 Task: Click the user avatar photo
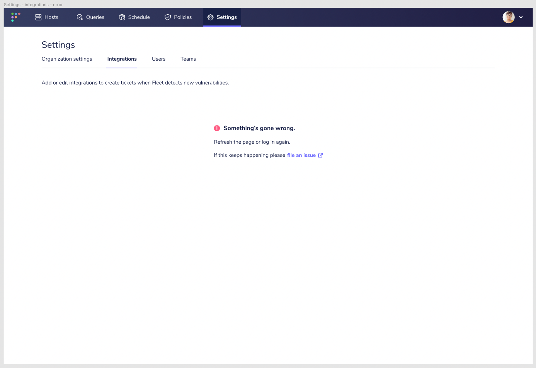[x=509, y=17]
